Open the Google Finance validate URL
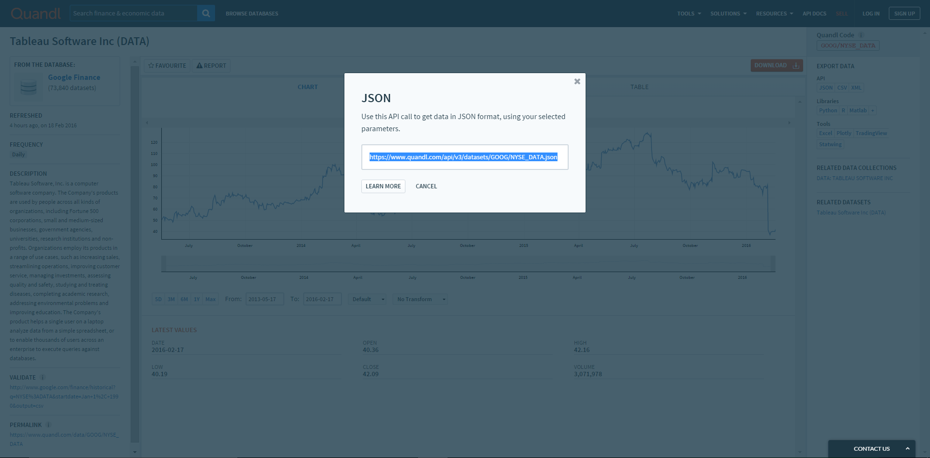This screenshot has width=930, height=458. (x=64, y=397)
